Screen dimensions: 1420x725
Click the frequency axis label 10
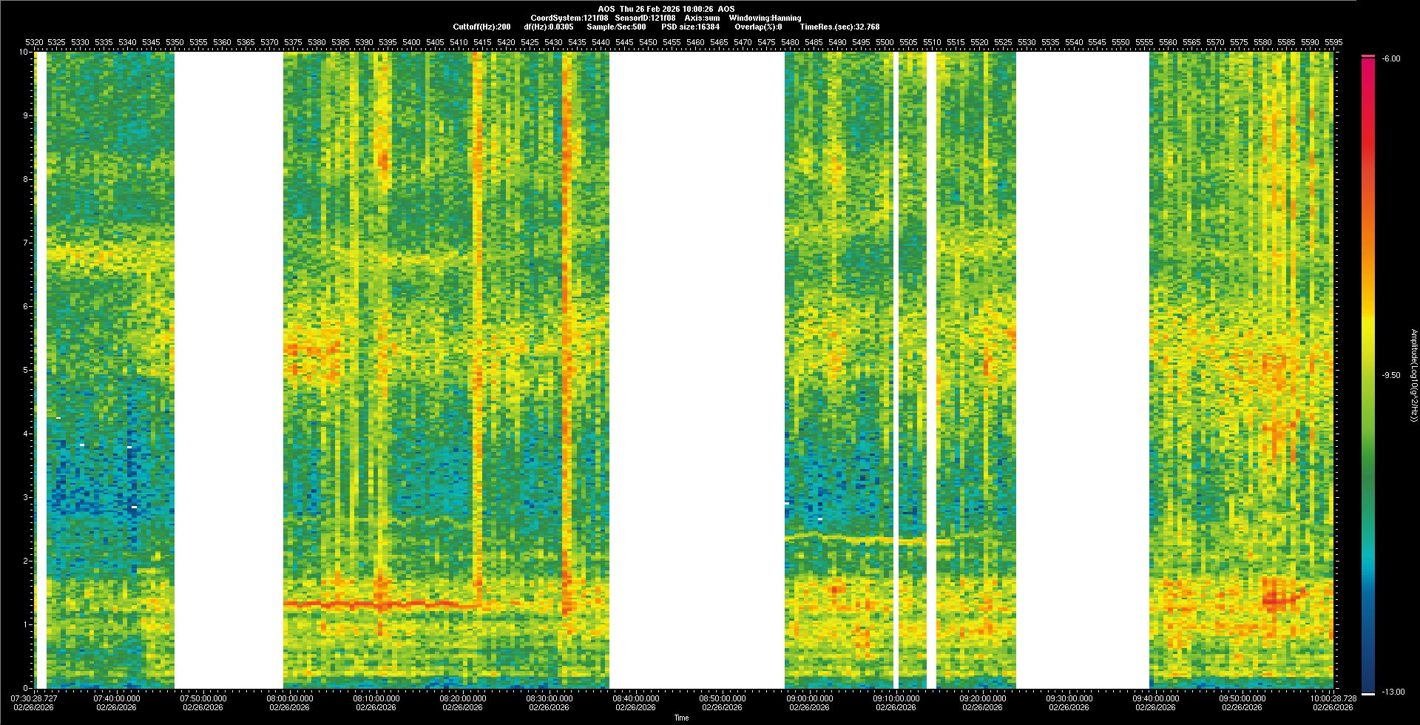click(24, 52)
